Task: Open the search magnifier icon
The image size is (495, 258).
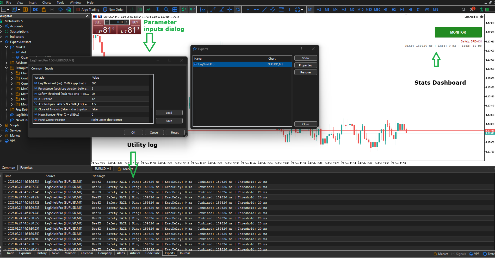Action: tap(463, 10)
